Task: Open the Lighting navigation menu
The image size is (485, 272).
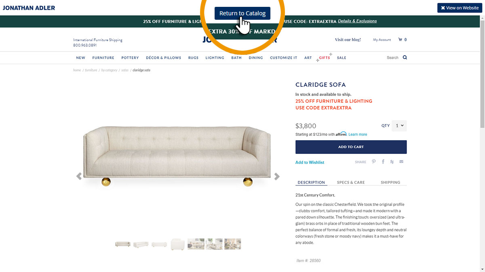Action: (215, 58)
